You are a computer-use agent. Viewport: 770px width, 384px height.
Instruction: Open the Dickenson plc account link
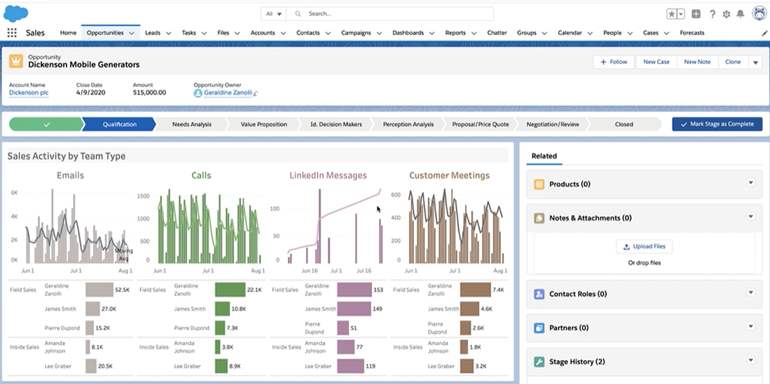[29, 93]
